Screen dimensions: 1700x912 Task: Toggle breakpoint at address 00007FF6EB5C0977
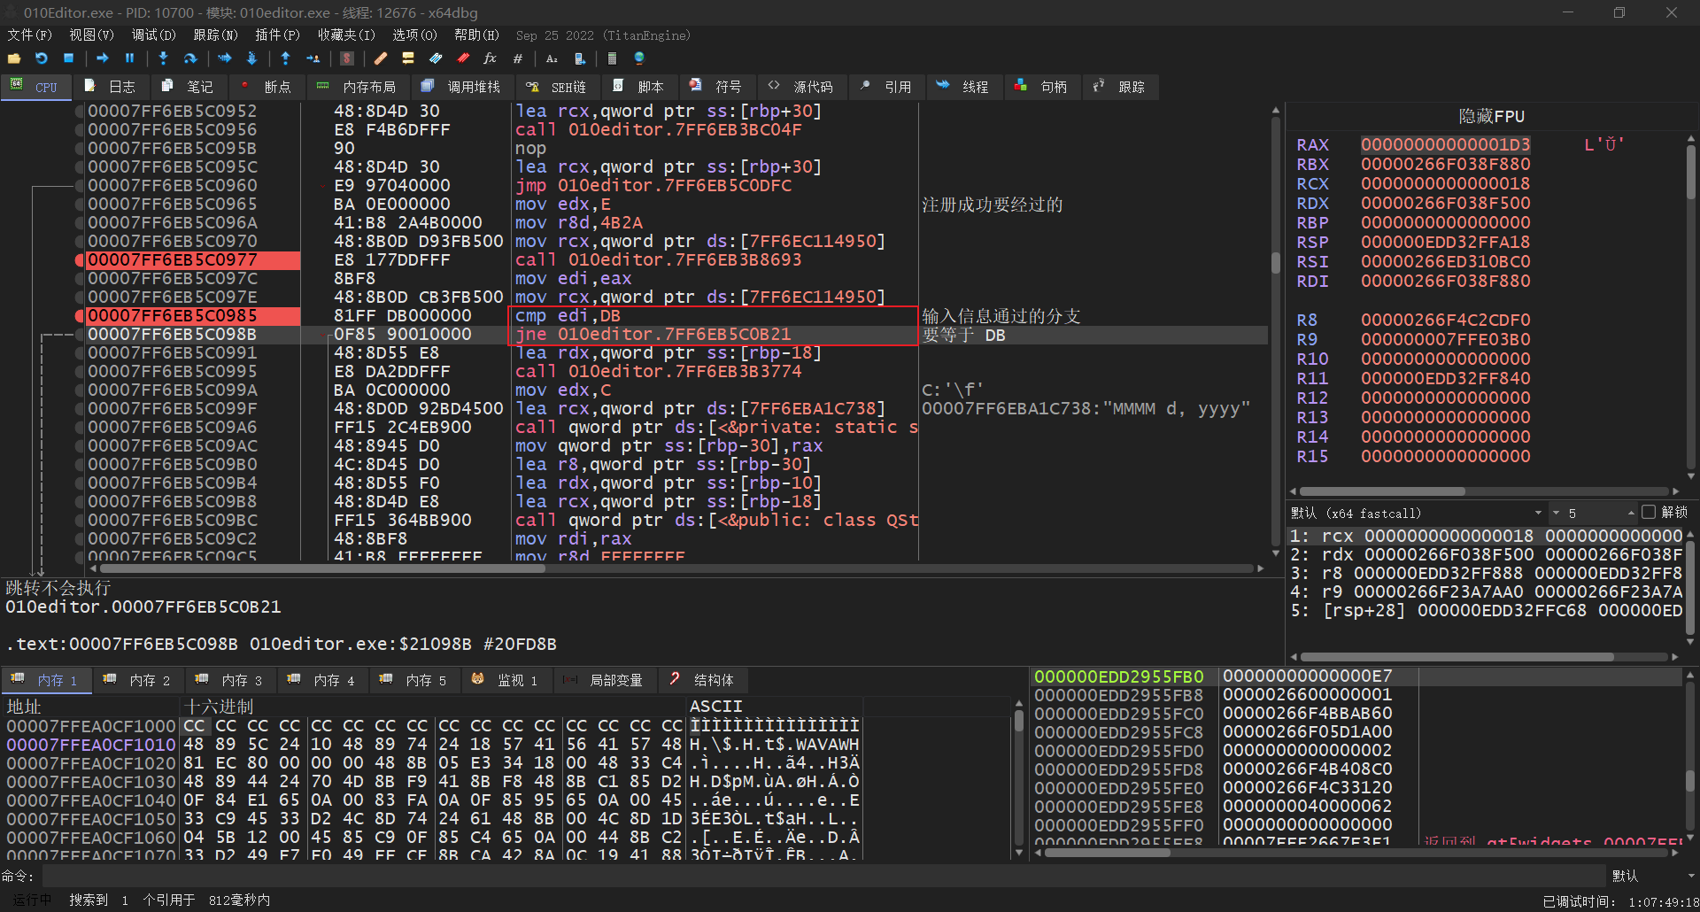(80, 260)
